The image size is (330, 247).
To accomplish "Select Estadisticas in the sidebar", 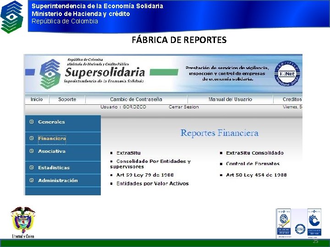I will click(x=54, y=167).
